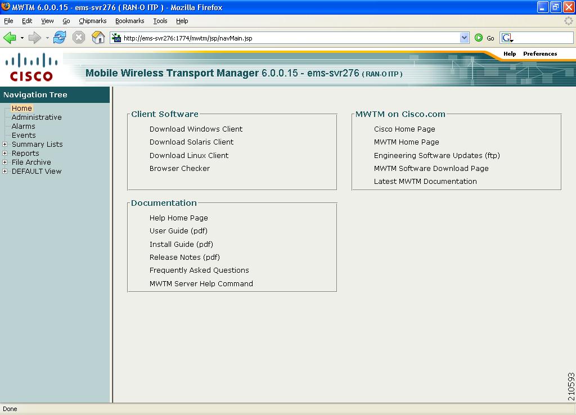Open Frequently Asked Questions link

click(x=199, y=270)
